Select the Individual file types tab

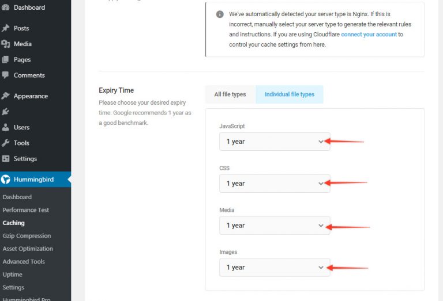pyautogui.click(x=290, y=94)
